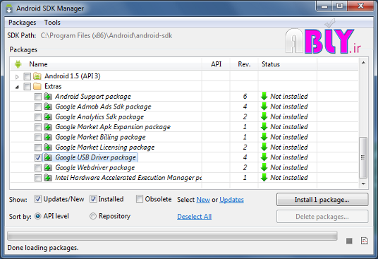This screenshot has width=378, height=259.
Task: Click the stop operation square icon
Action: point(349,241)
